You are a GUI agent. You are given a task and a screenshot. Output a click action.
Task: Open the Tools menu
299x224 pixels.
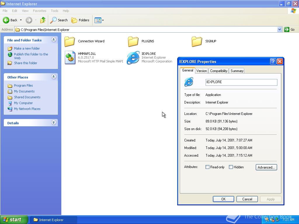coord(55,11)
